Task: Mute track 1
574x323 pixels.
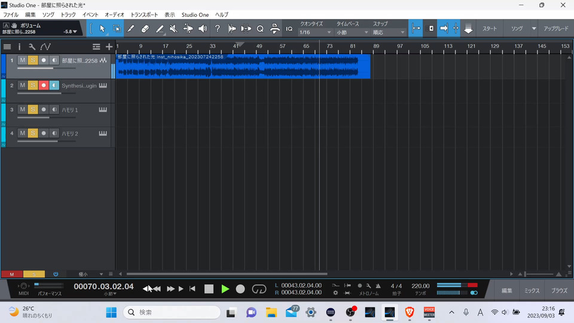Action: point(22,60)
